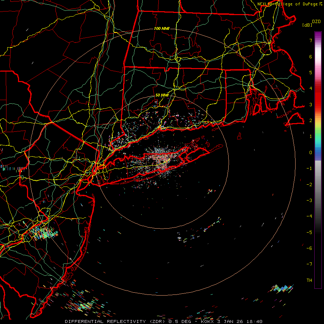Screen dimensions: 324x324
Task: Click the radar site dot on Long Island
Action: pos(162,161)
